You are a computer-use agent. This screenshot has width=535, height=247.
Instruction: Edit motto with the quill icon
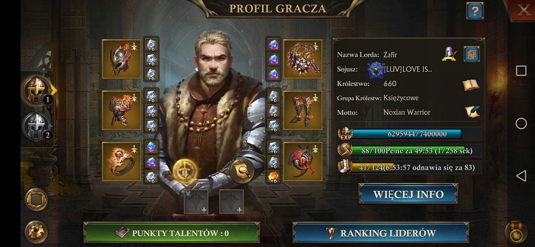click(x=472, y=112)
